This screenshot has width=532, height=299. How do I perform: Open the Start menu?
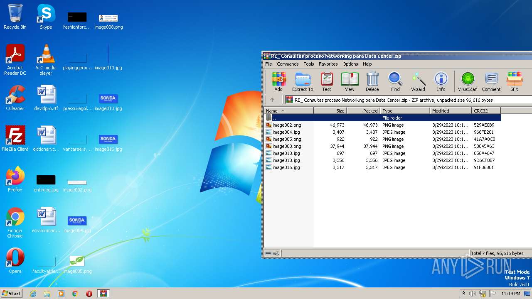11,293
